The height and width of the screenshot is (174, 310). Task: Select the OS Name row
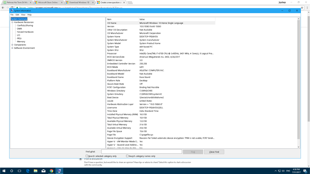click(x=160, y=23)
